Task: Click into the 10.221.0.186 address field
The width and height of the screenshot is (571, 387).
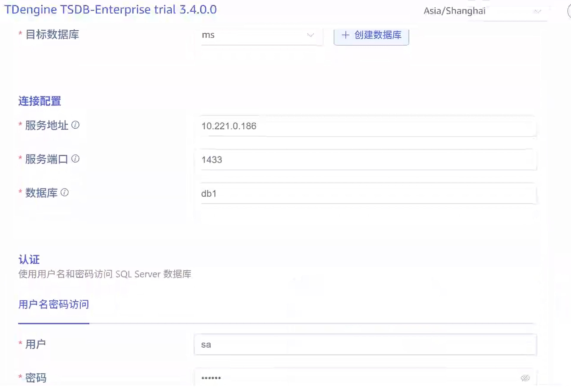Action: (x=368, y=126)
